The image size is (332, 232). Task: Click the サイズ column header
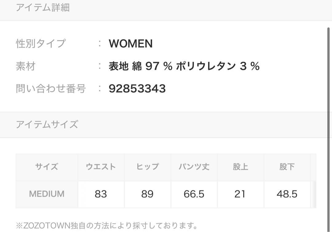click(47, 167)
